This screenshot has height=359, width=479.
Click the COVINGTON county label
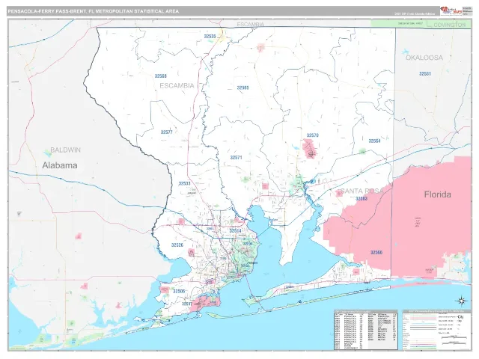click(450, 25)
